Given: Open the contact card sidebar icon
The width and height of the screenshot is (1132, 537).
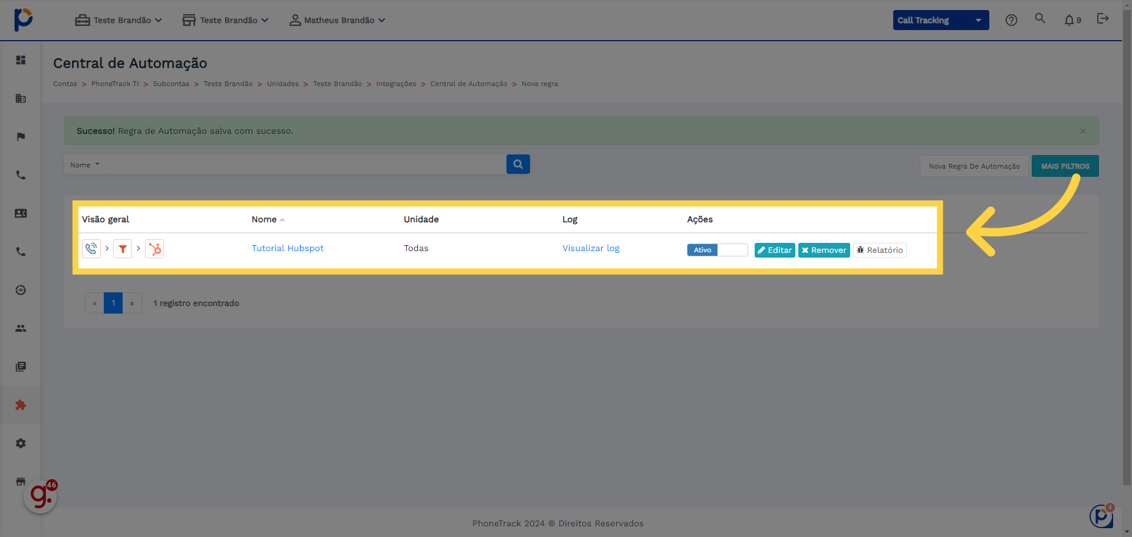Looking at the screenshot, I should [21, 213].
